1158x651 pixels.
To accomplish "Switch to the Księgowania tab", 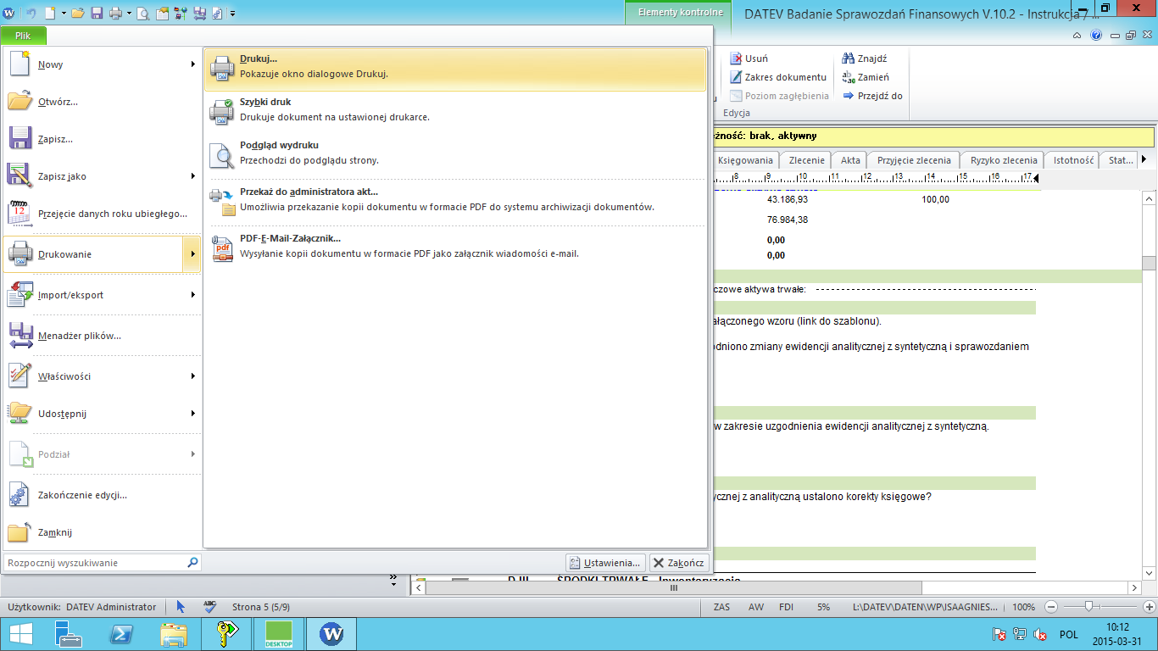I will click(745, 160).
